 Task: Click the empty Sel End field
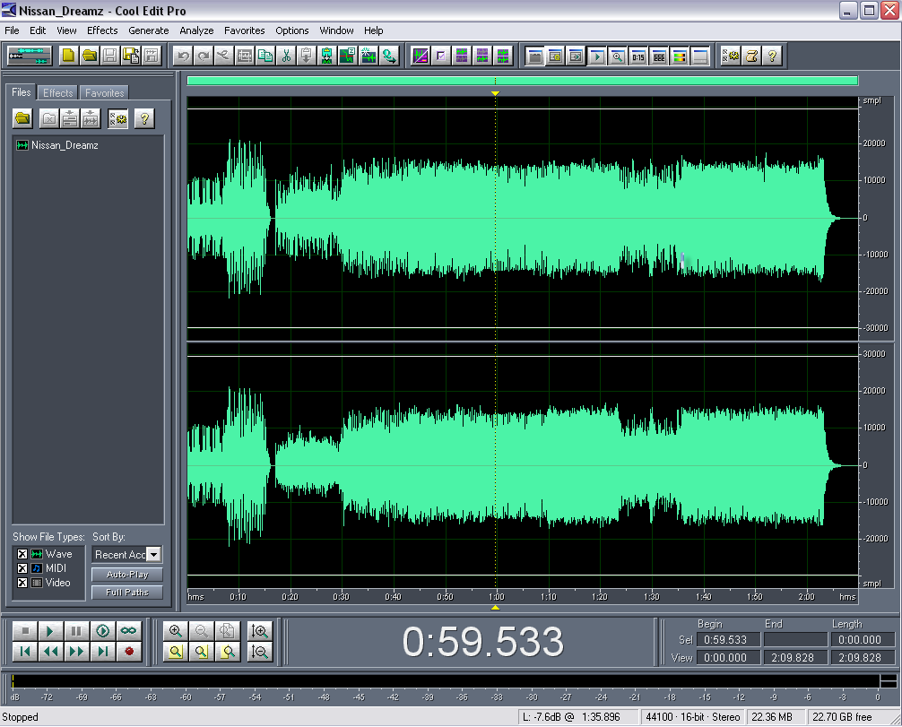click(x=795, y=639)
